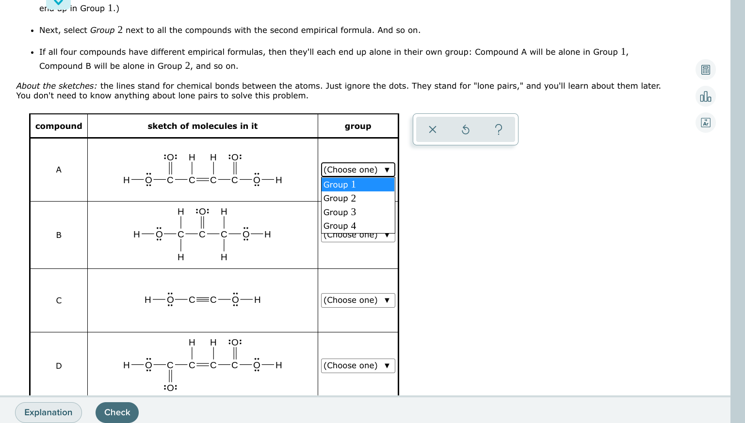Click the X to clear your answers

pyautogui.click(x=432, y=129)
